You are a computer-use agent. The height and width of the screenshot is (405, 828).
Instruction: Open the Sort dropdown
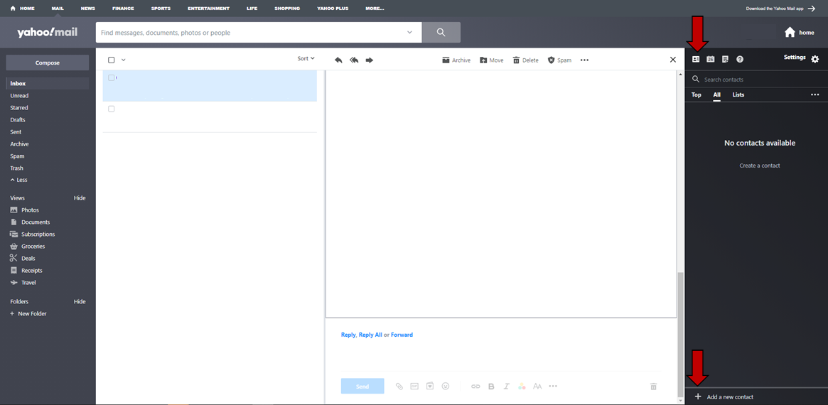[306, 59]
